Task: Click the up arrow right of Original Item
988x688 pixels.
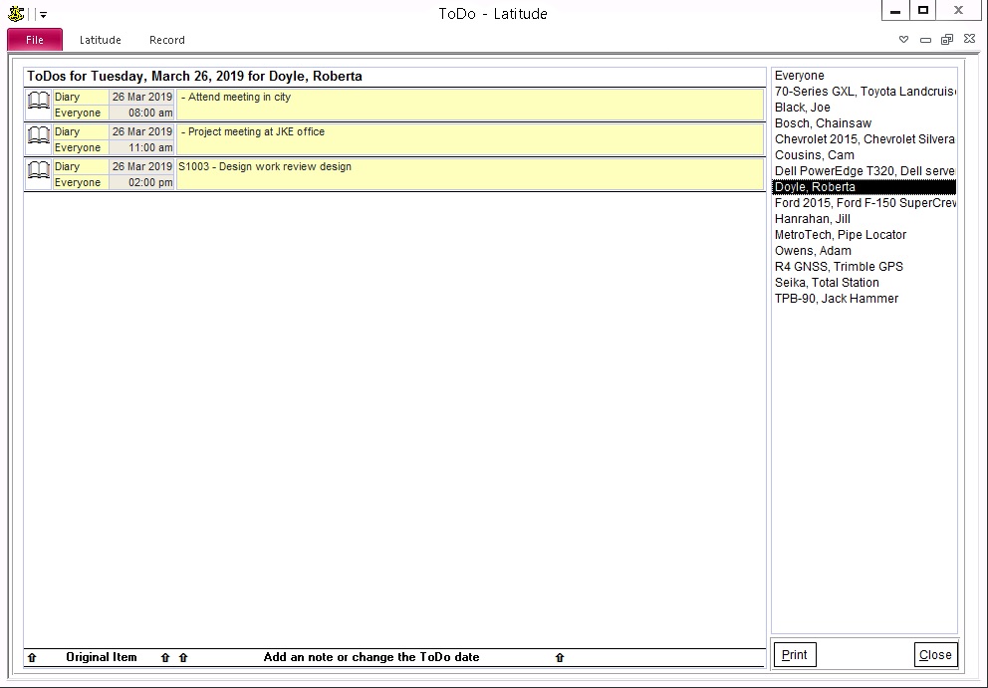Action: tap(165, 657)
